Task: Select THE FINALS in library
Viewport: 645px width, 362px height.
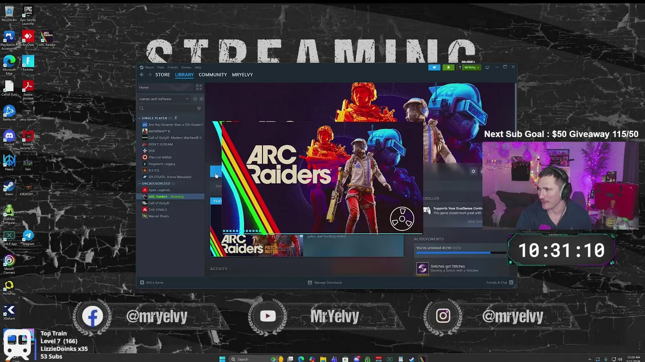Action: pos(157,210)
